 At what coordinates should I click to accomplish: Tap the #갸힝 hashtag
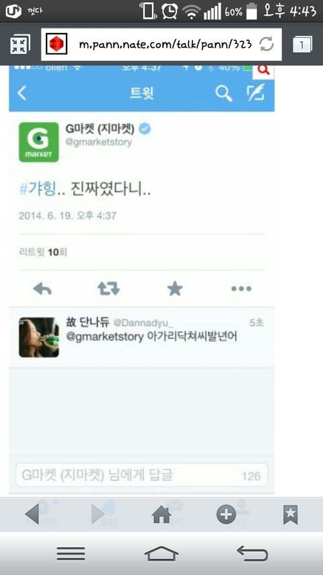(x=38, y=189)
